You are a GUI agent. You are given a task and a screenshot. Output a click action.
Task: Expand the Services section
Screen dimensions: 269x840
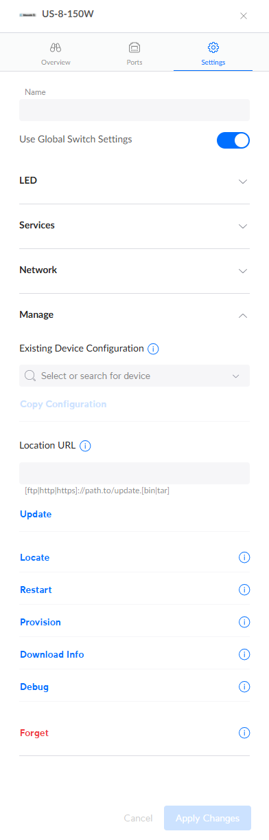pos(134,226)
